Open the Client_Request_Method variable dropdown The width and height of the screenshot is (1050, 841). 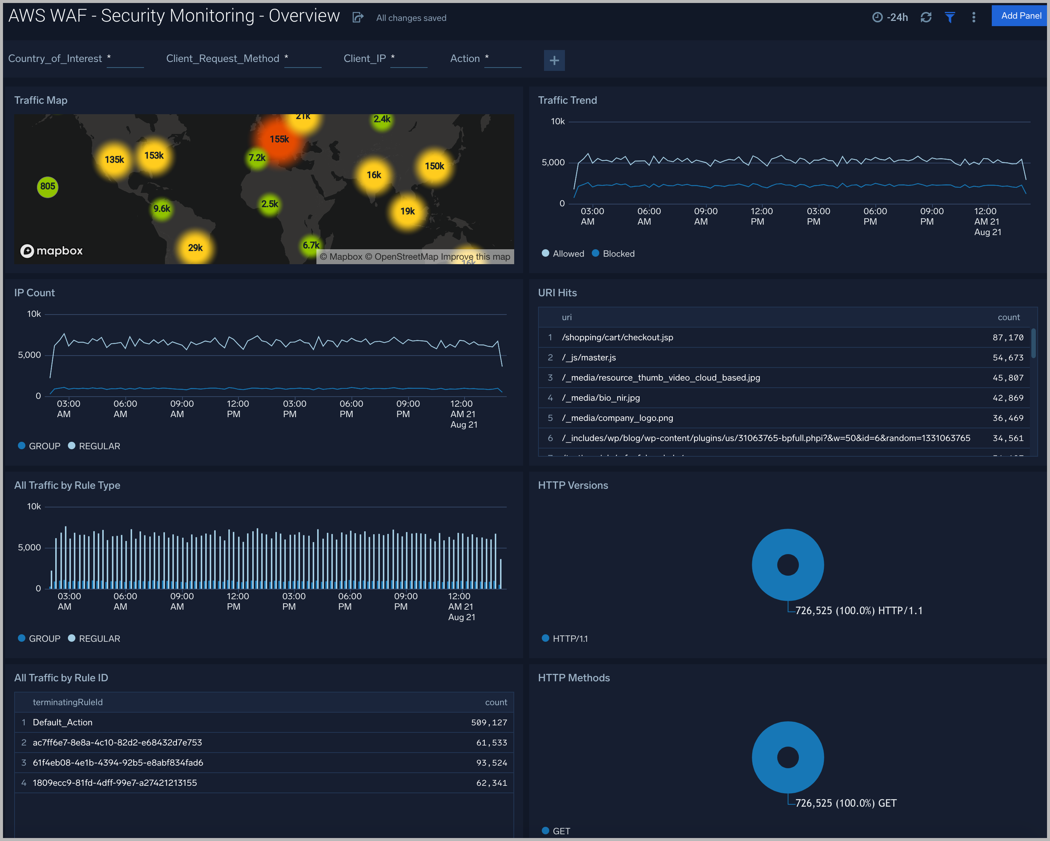point(303,59)
